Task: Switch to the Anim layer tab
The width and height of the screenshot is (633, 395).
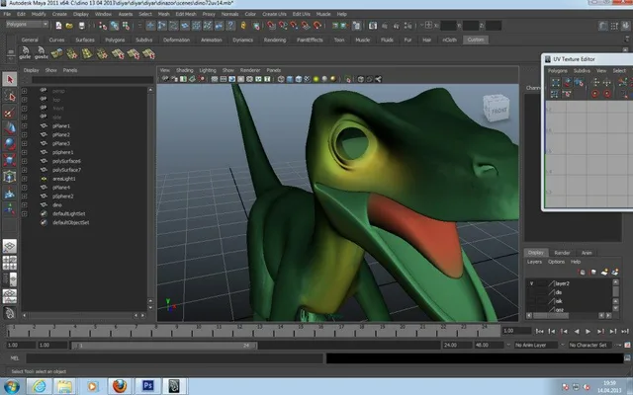Action: coord(587,253)
